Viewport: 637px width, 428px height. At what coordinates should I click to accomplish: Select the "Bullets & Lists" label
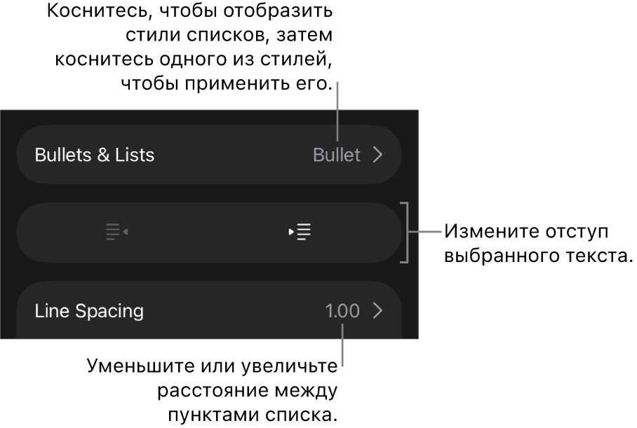95,155
